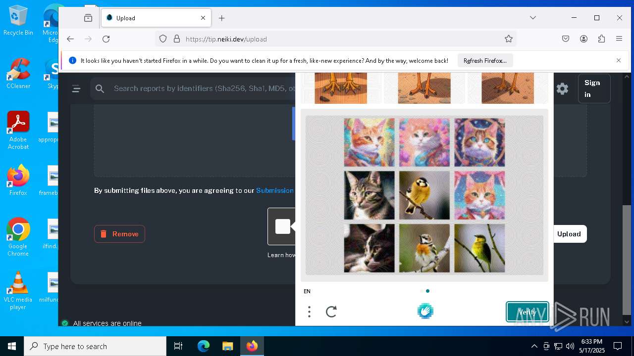Click the Submission policy link
The height and width of the screenshot is (356, 634).
point(275,190)
